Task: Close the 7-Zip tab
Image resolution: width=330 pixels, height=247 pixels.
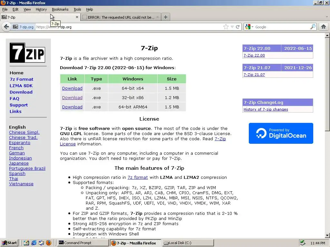Action: click(77, 17)
